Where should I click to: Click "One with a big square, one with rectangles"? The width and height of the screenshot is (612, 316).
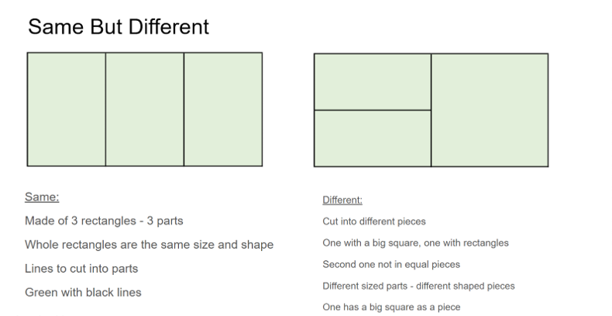[x=415, y=243]
